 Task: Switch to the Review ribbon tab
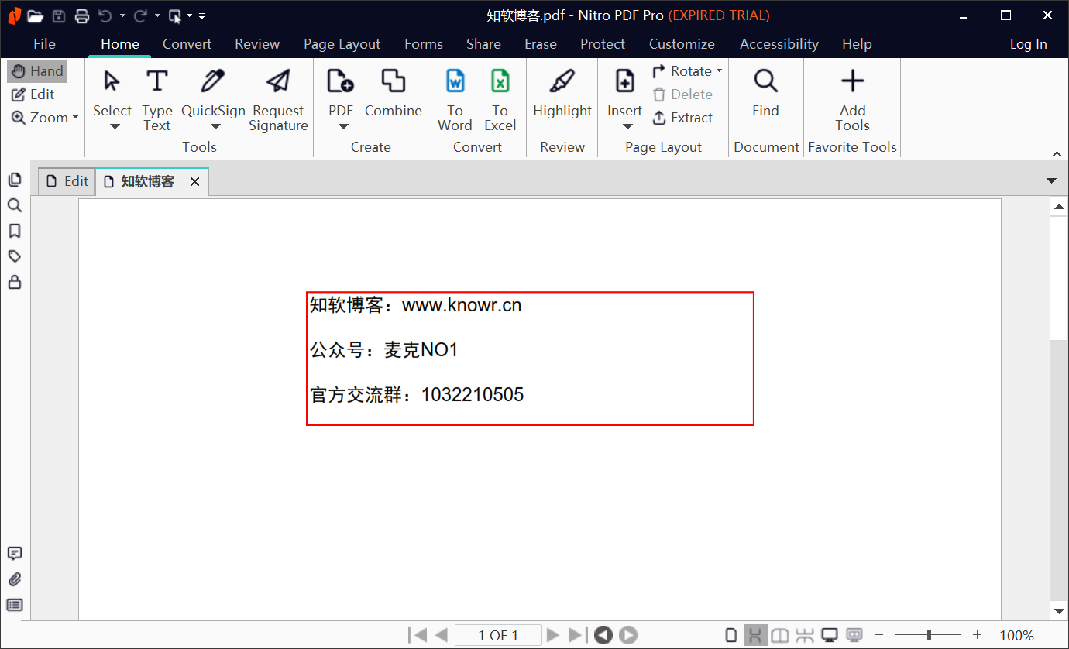tap(257, 44)
